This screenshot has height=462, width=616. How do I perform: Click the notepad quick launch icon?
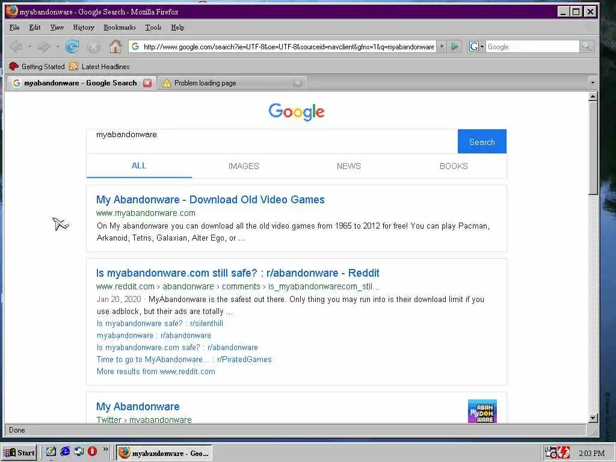click(x=51, y=451)
